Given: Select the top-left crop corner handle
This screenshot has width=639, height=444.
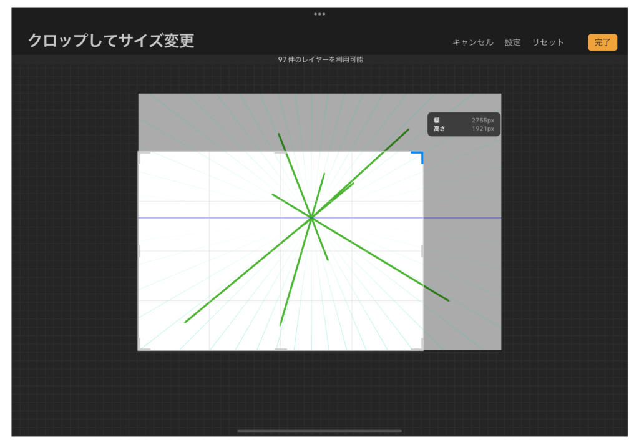Looking at the screenshot, I should [144, 157].
